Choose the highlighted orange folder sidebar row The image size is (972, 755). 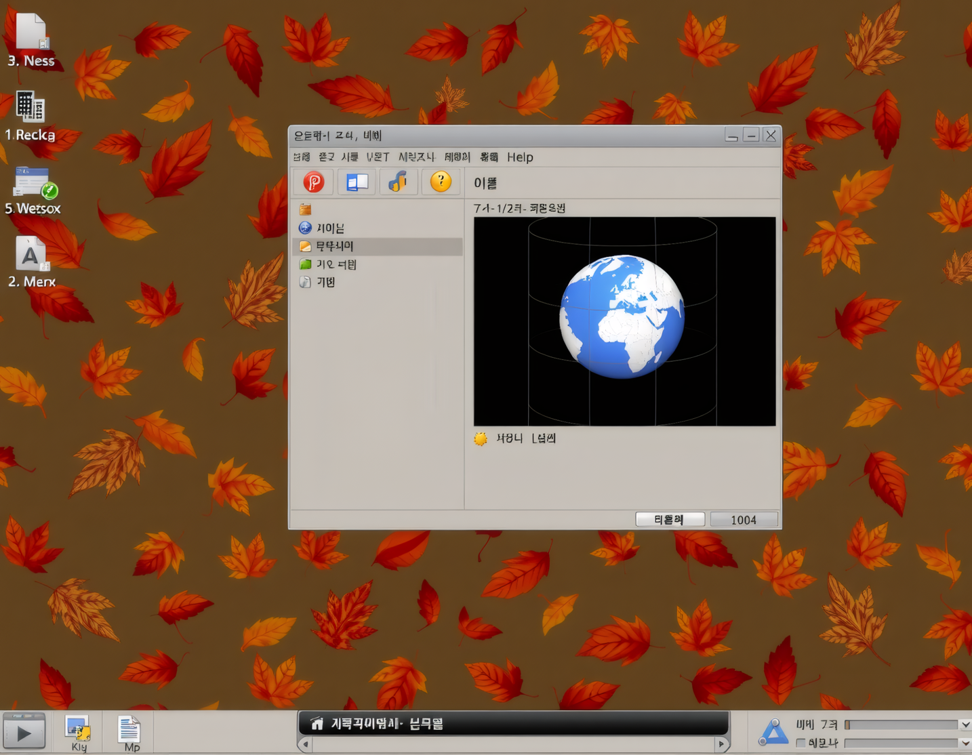click(378, 246)
